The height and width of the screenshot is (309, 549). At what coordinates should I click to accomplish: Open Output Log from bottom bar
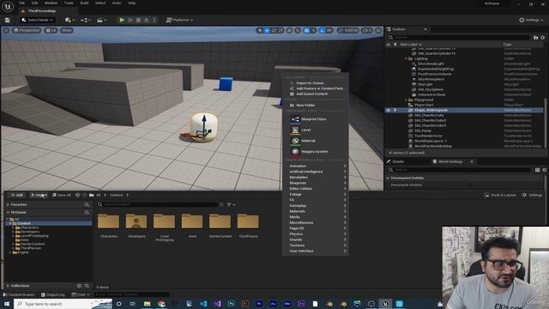coord(52,295)
